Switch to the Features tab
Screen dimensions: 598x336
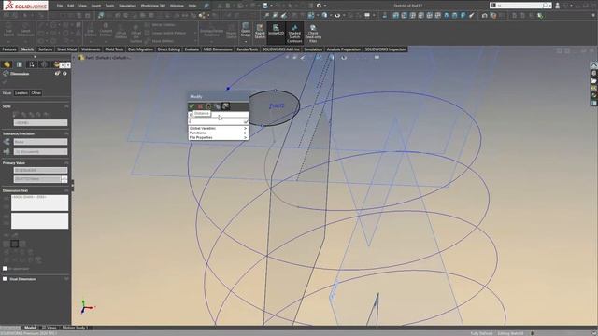click(9, 49)
